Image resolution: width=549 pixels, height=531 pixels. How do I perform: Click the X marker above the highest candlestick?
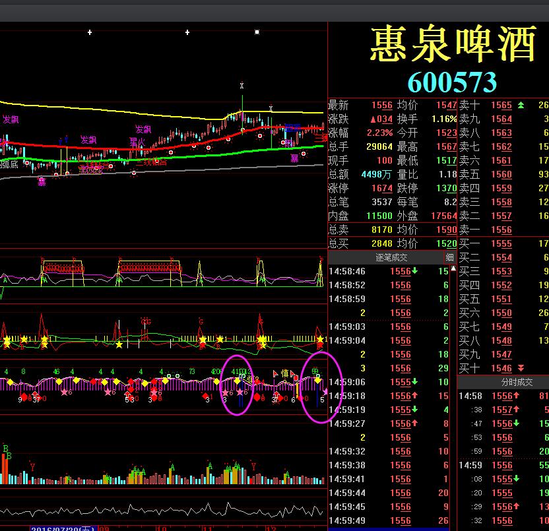[242, 85]
